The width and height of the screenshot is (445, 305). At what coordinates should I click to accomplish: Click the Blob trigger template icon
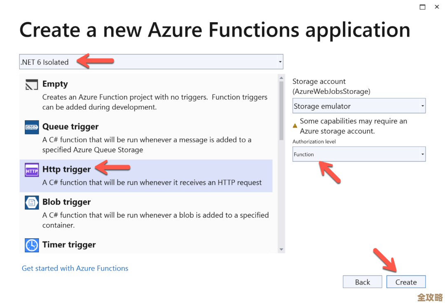tap(32, 203)
